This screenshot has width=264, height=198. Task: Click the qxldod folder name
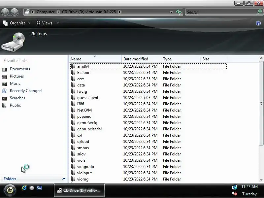[x=83, y=142]
